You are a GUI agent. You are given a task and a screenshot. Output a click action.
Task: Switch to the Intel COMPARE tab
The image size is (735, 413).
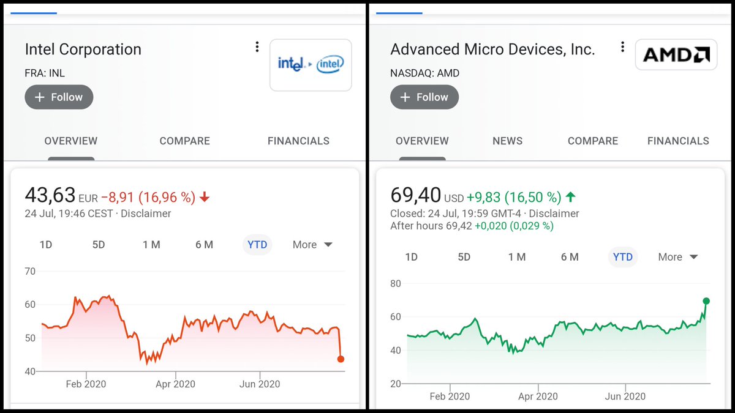coord(185,141)
